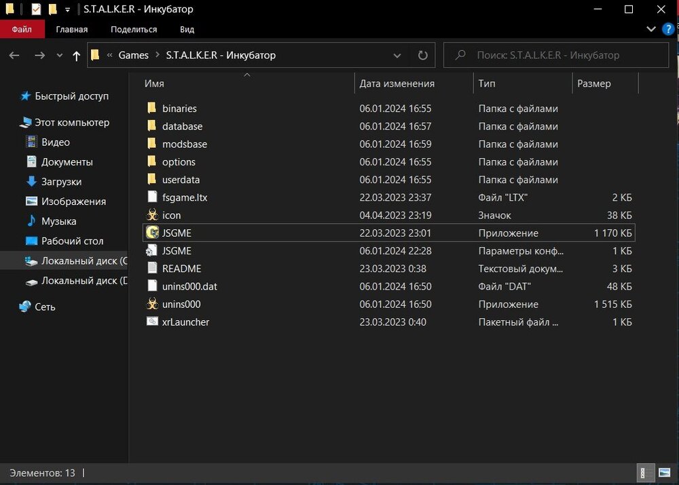The image size is (679, 485).
Task: Switch to the Вид ribbon tab
Action: [x=187, y=29]
